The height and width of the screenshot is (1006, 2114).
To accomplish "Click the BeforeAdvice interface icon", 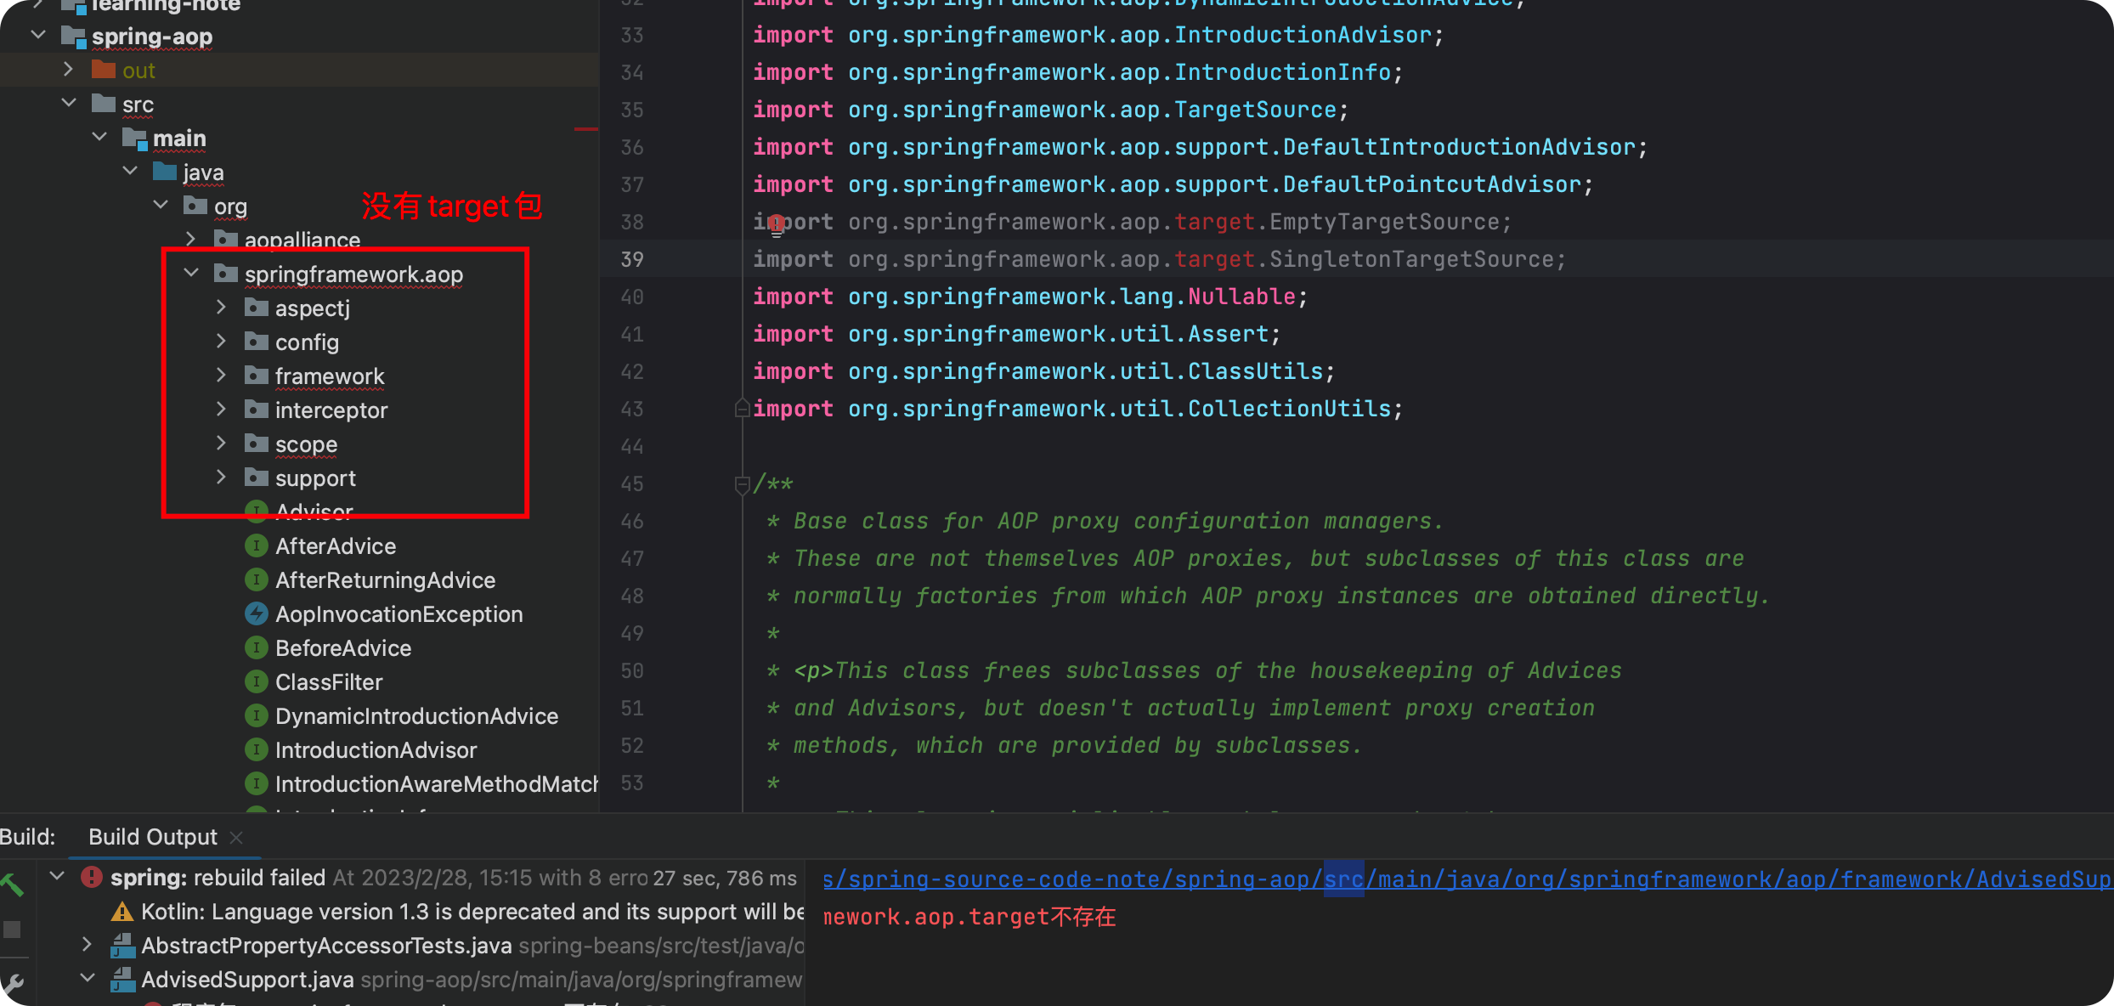I will coord(257,647).
